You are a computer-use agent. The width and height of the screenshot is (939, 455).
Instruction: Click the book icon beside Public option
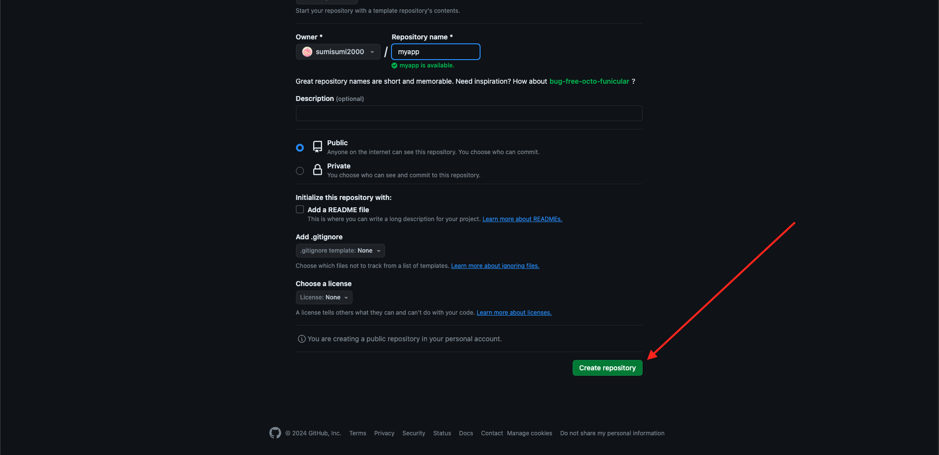pos(317,146)
